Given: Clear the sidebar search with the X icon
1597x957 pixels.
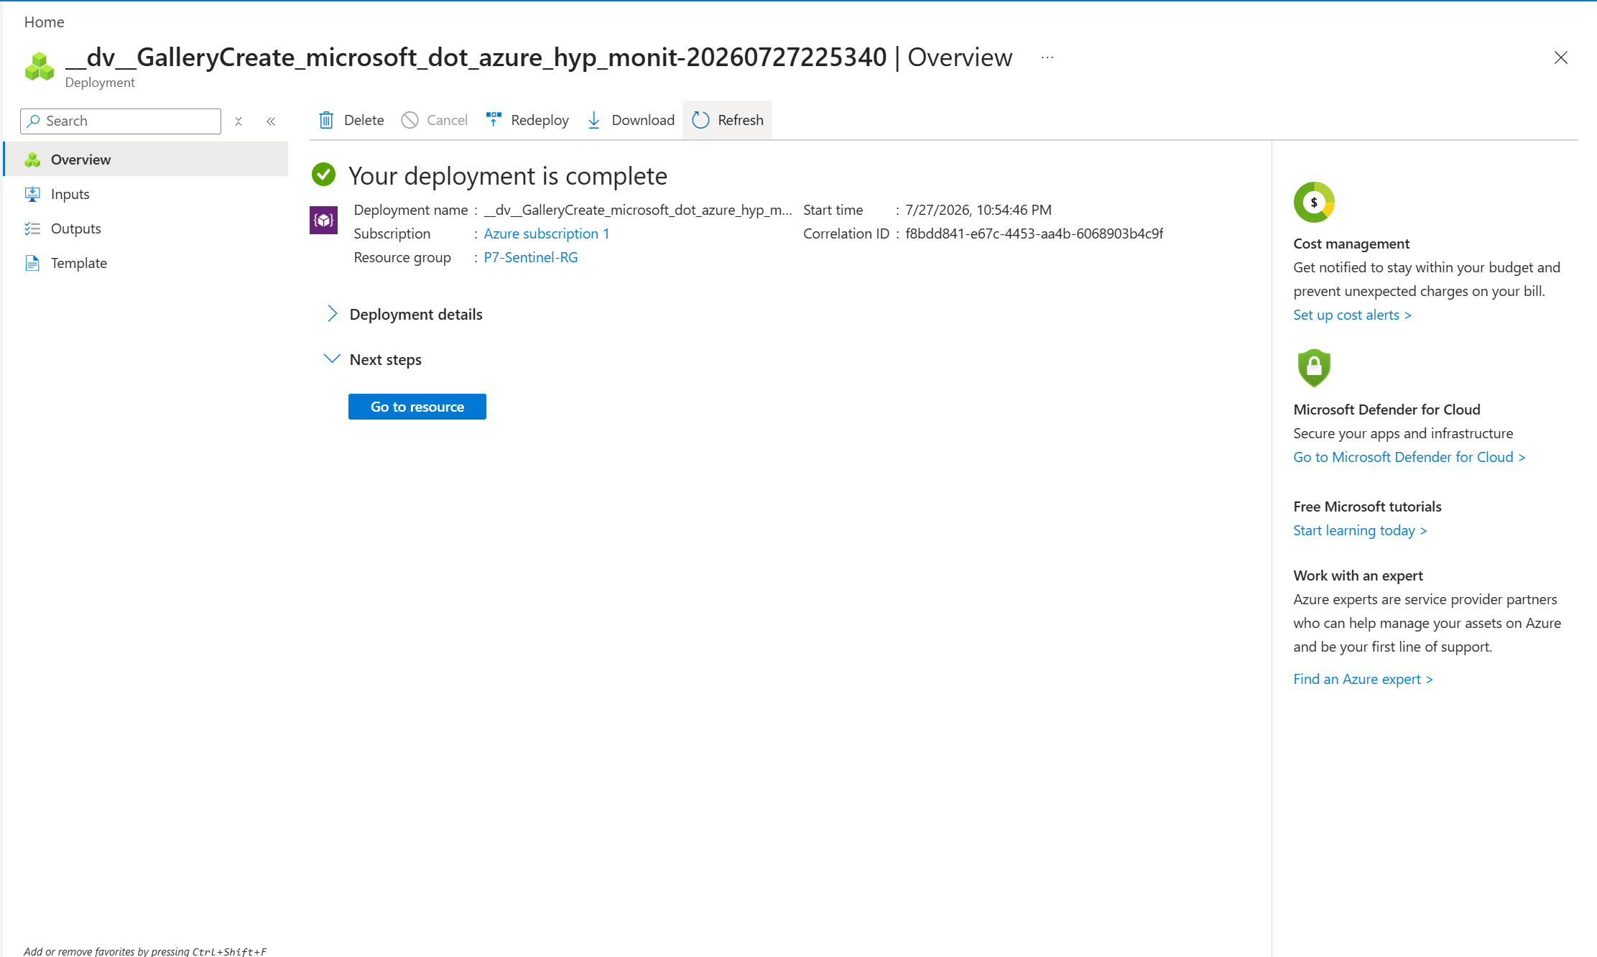Looking at the screenshot, I should (x=239, y=121).
